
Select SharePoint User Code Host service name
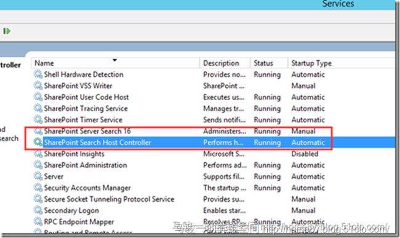click(86, 97)
